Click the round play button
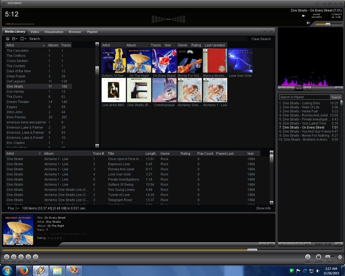Viewport: 345px width, 276px height. (x=13, y=257)
